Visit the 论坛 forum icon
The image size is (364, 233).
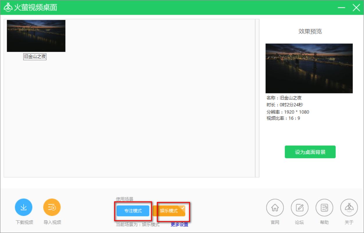point(300,207)
